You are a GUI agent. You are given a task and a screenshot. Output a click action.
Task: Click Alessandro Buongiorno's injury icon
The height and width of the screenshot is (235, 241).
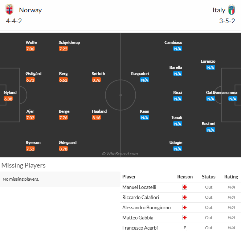[x=185, y=207]
